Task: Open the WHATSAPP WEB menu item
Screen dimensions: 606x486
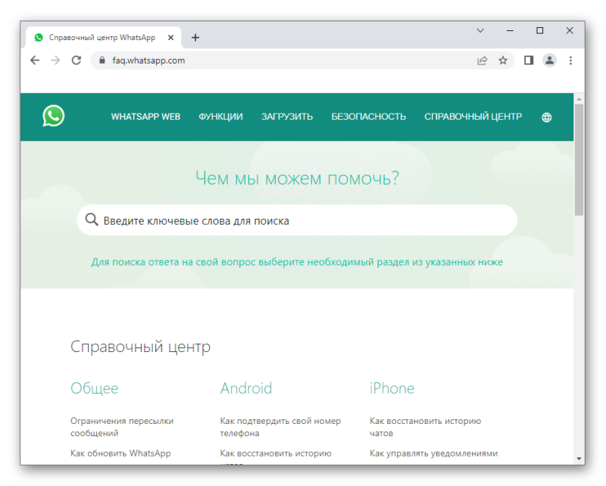Action: click(x=145, y=117)
